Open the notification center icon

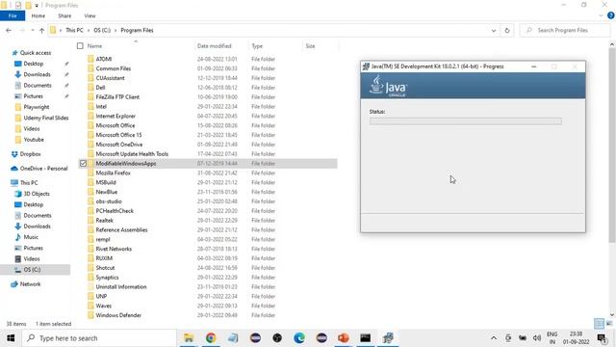point(602,338)
